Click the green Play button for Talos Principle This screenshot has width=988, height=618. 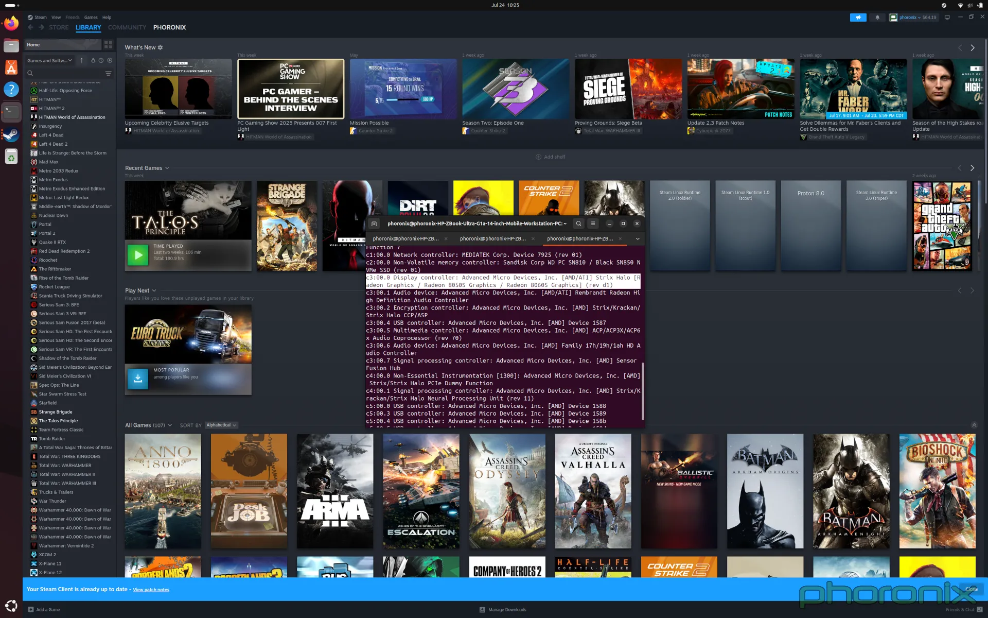pyautogui.click(x=138, y=255)
